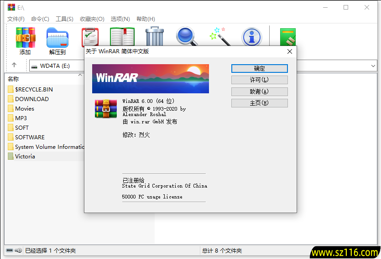The width and height of the screenshot is (381, 259).
Task: Click the WinRAR sunset banner image
Action: [151, 79]
